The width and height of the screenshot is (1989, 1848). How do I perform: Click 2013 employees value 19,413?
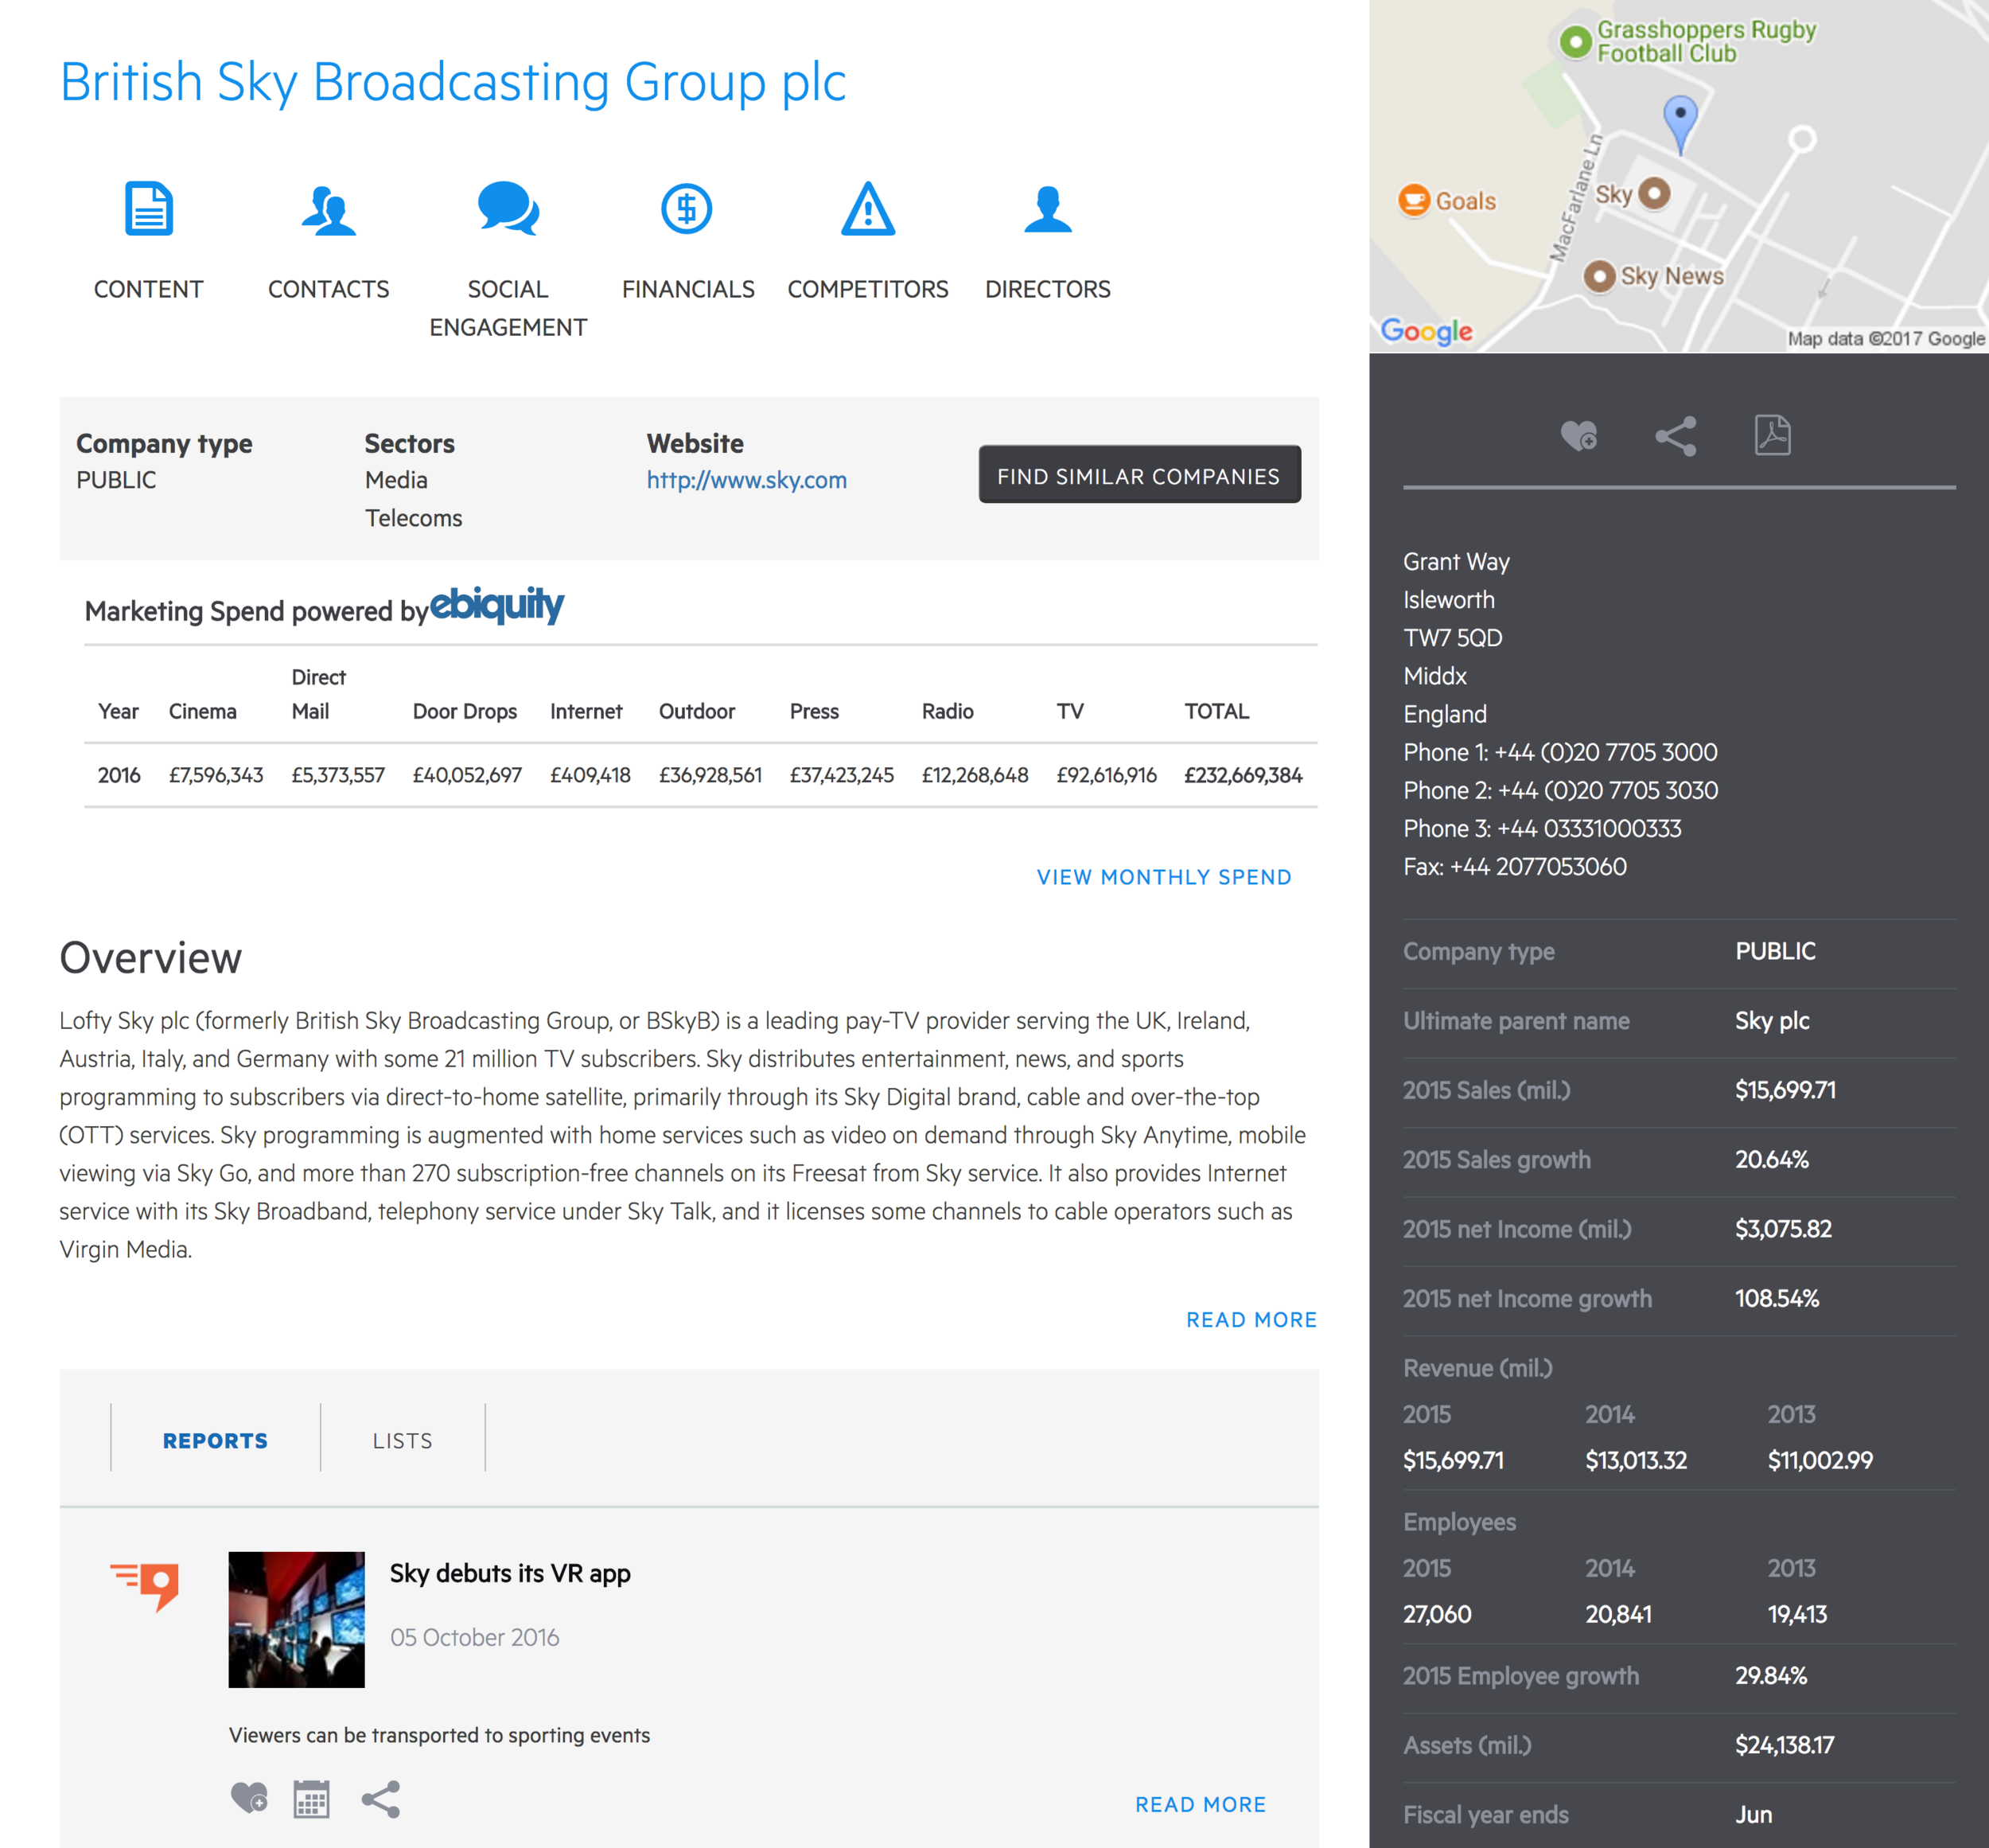pyautogui.click(x=1797, y=1614)
